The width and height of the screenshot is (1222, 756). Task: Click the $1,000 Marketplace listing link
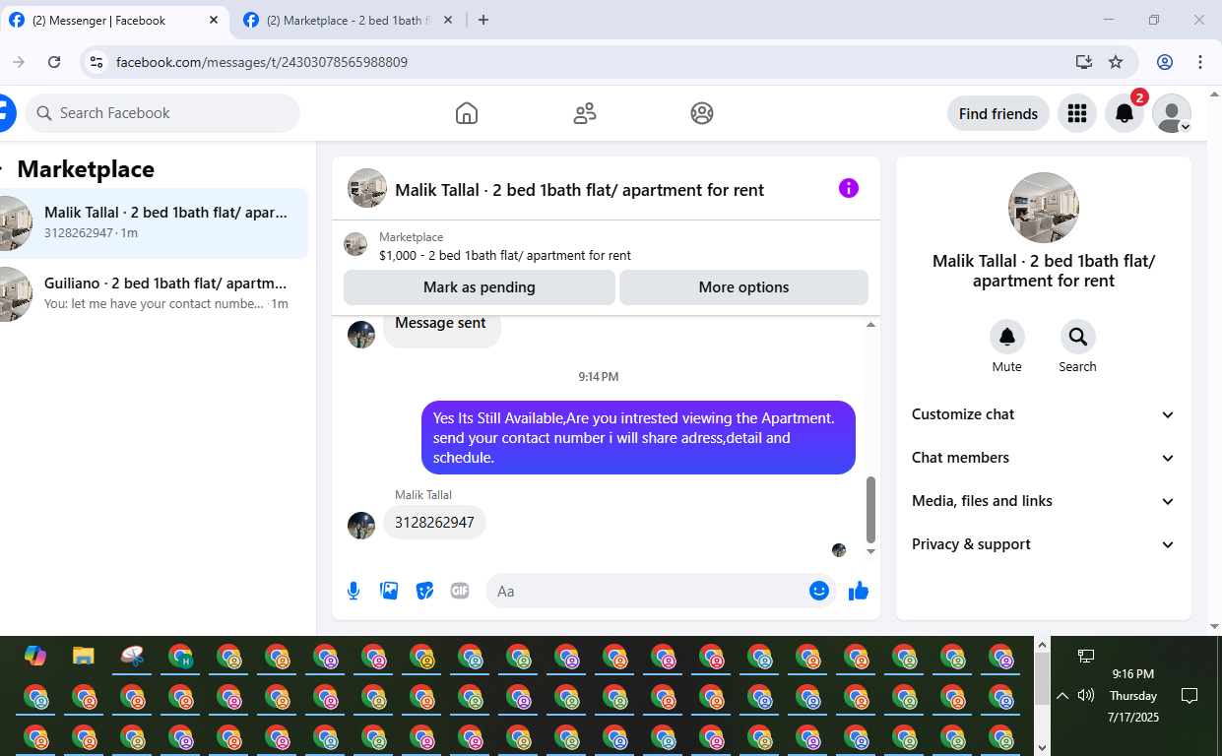pos(504,255)
